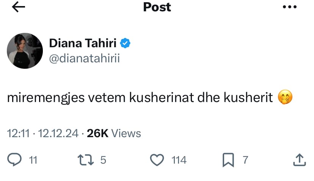Screen dimensions: 314x181
Task: Open Diana Tahiri's profile picture
Action: point(25,51)
